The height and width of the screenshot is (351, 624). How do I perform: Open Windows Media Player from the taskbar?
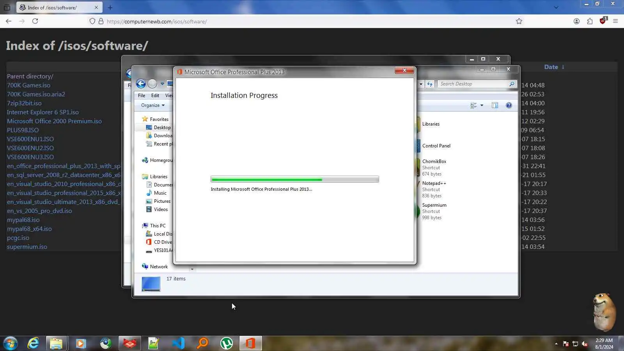81,343
